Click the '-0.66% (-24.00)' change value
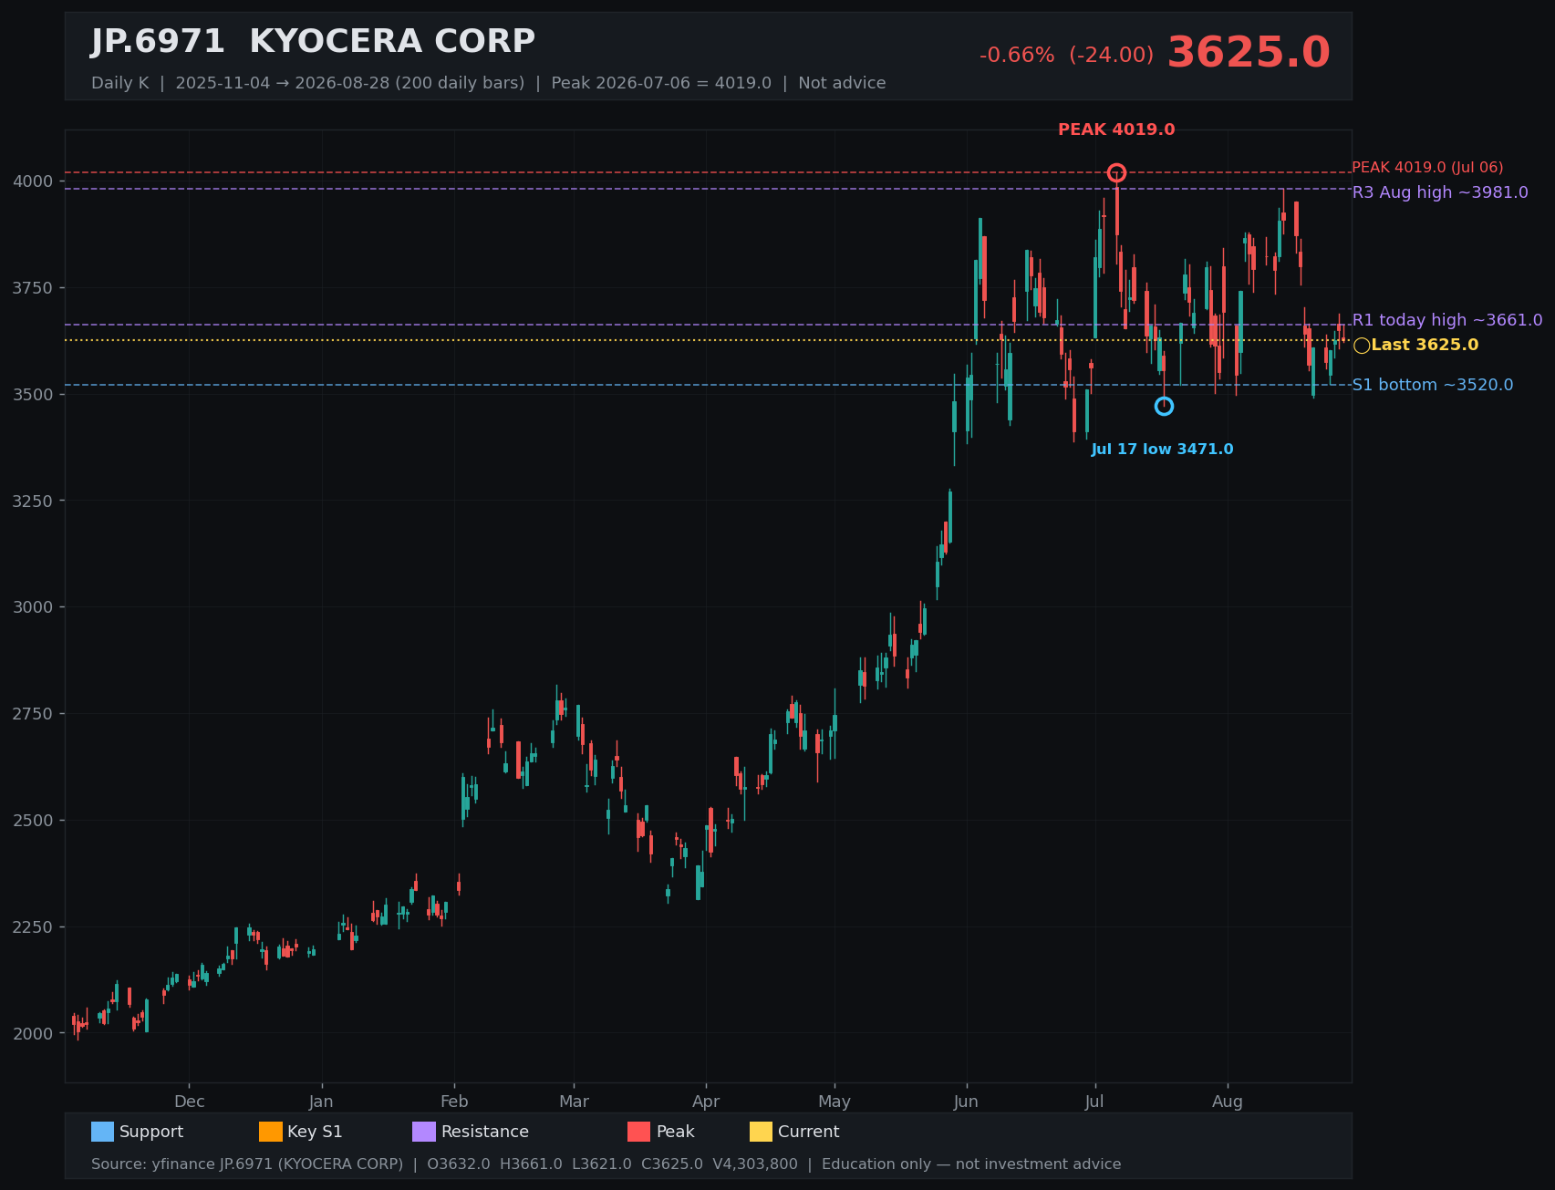 (1066, 55)
